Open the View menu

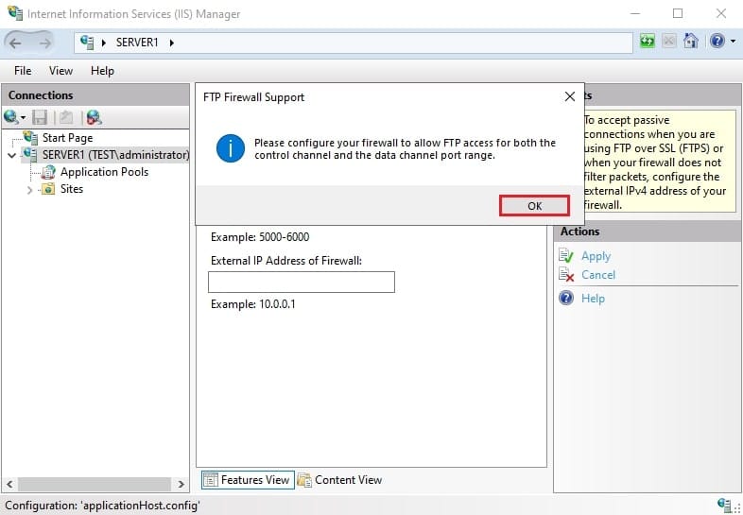pyautogui.click(x=60, y=71)
